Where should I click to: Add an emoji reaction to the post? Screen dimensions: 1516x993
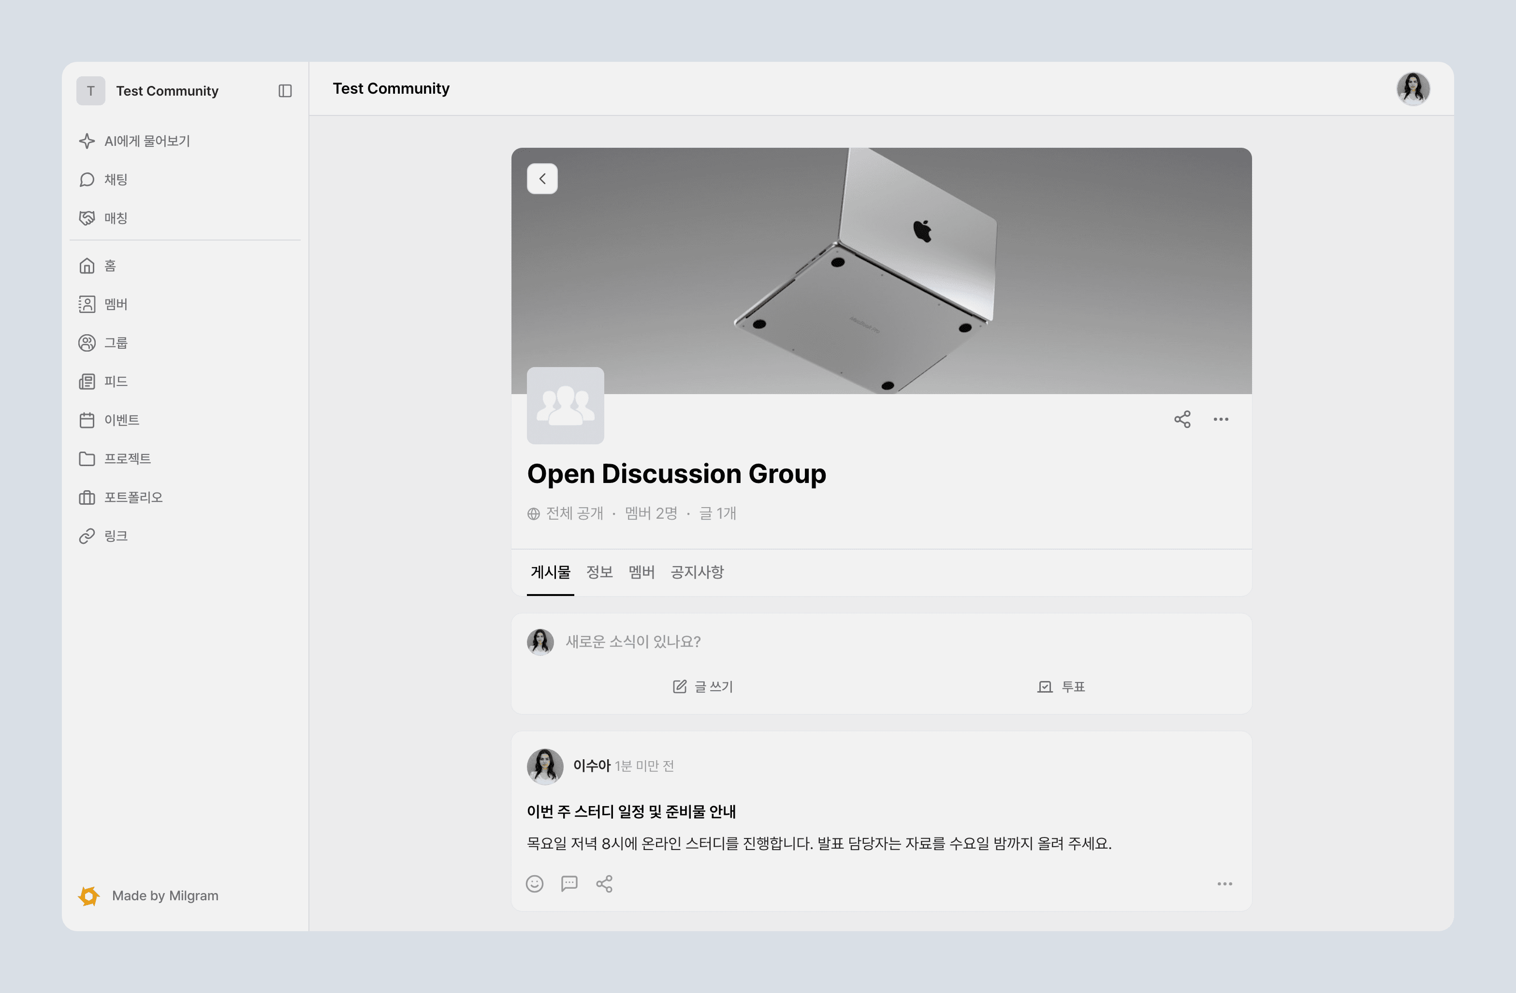(535, 883)
